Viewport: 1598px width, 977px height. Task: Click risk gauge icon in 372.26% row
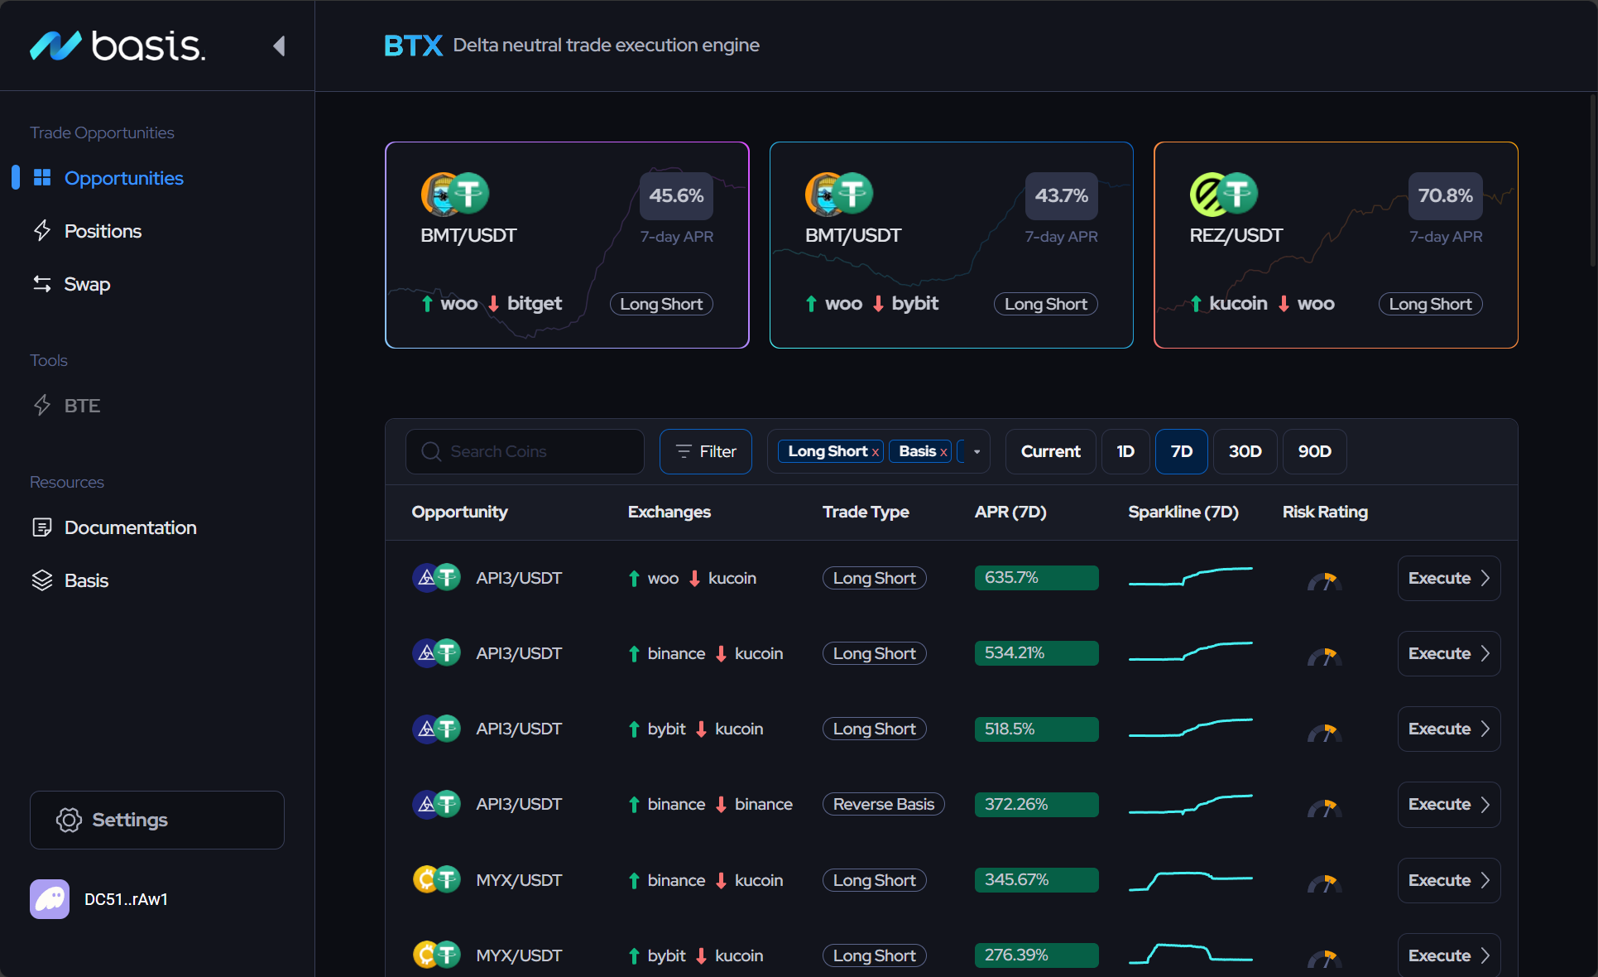(1324, 807)
